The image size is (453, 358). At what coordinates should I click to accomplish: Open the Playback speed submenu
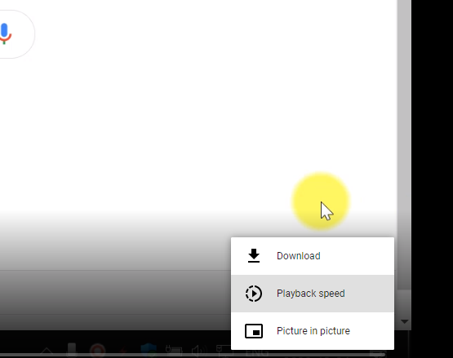[313, 294]
